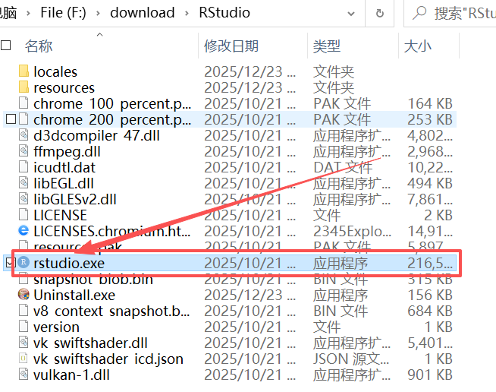Click the RStudio breadcrumb segment

click(224, 13)
